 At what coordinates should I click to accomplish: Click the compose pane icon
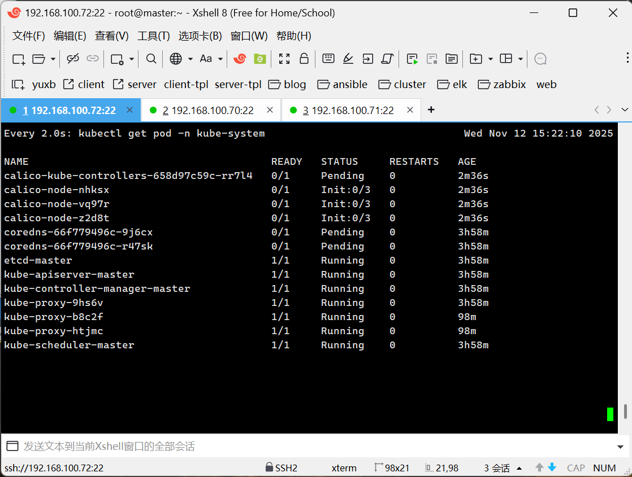pyautogui.click(x=452, y=59)
